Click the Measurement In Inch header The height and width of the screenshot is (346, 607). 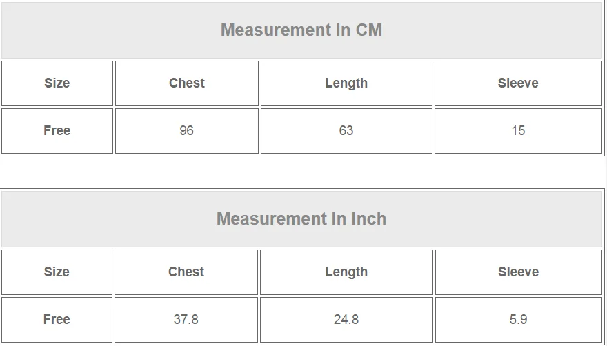[x=301, y=219]
